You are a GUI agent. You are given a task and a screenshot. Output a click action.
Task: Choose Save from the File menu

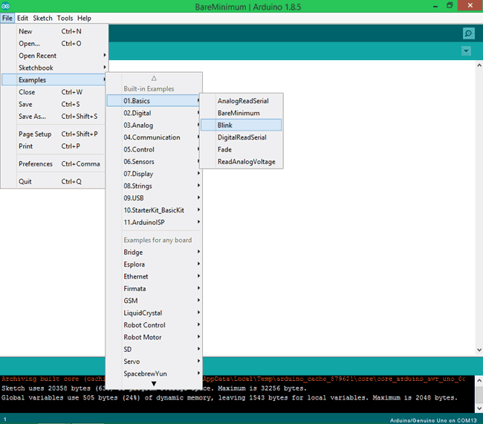click(x=54, y=104)
